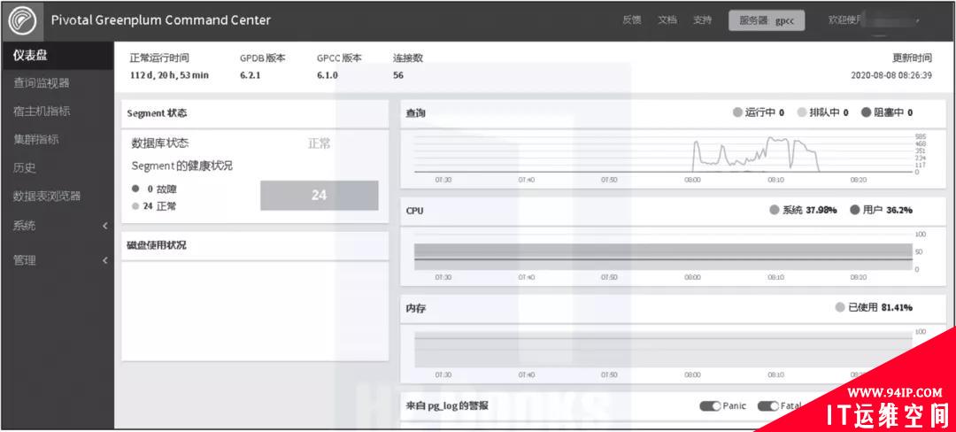This screenshot has width=956, height=432.
Task: Click the 运行中 legend dot
Action: pyautogui.click(x=737, y=112)
